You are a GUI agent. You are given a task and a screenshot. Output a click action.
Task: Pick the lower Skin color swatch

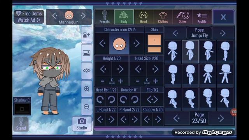[x=154, y=49]
